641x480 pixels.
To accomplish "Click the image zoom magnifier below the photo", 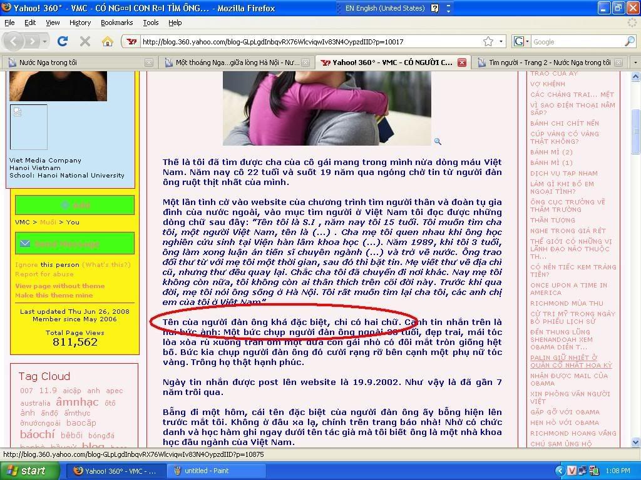I will (x=438, y=142).
